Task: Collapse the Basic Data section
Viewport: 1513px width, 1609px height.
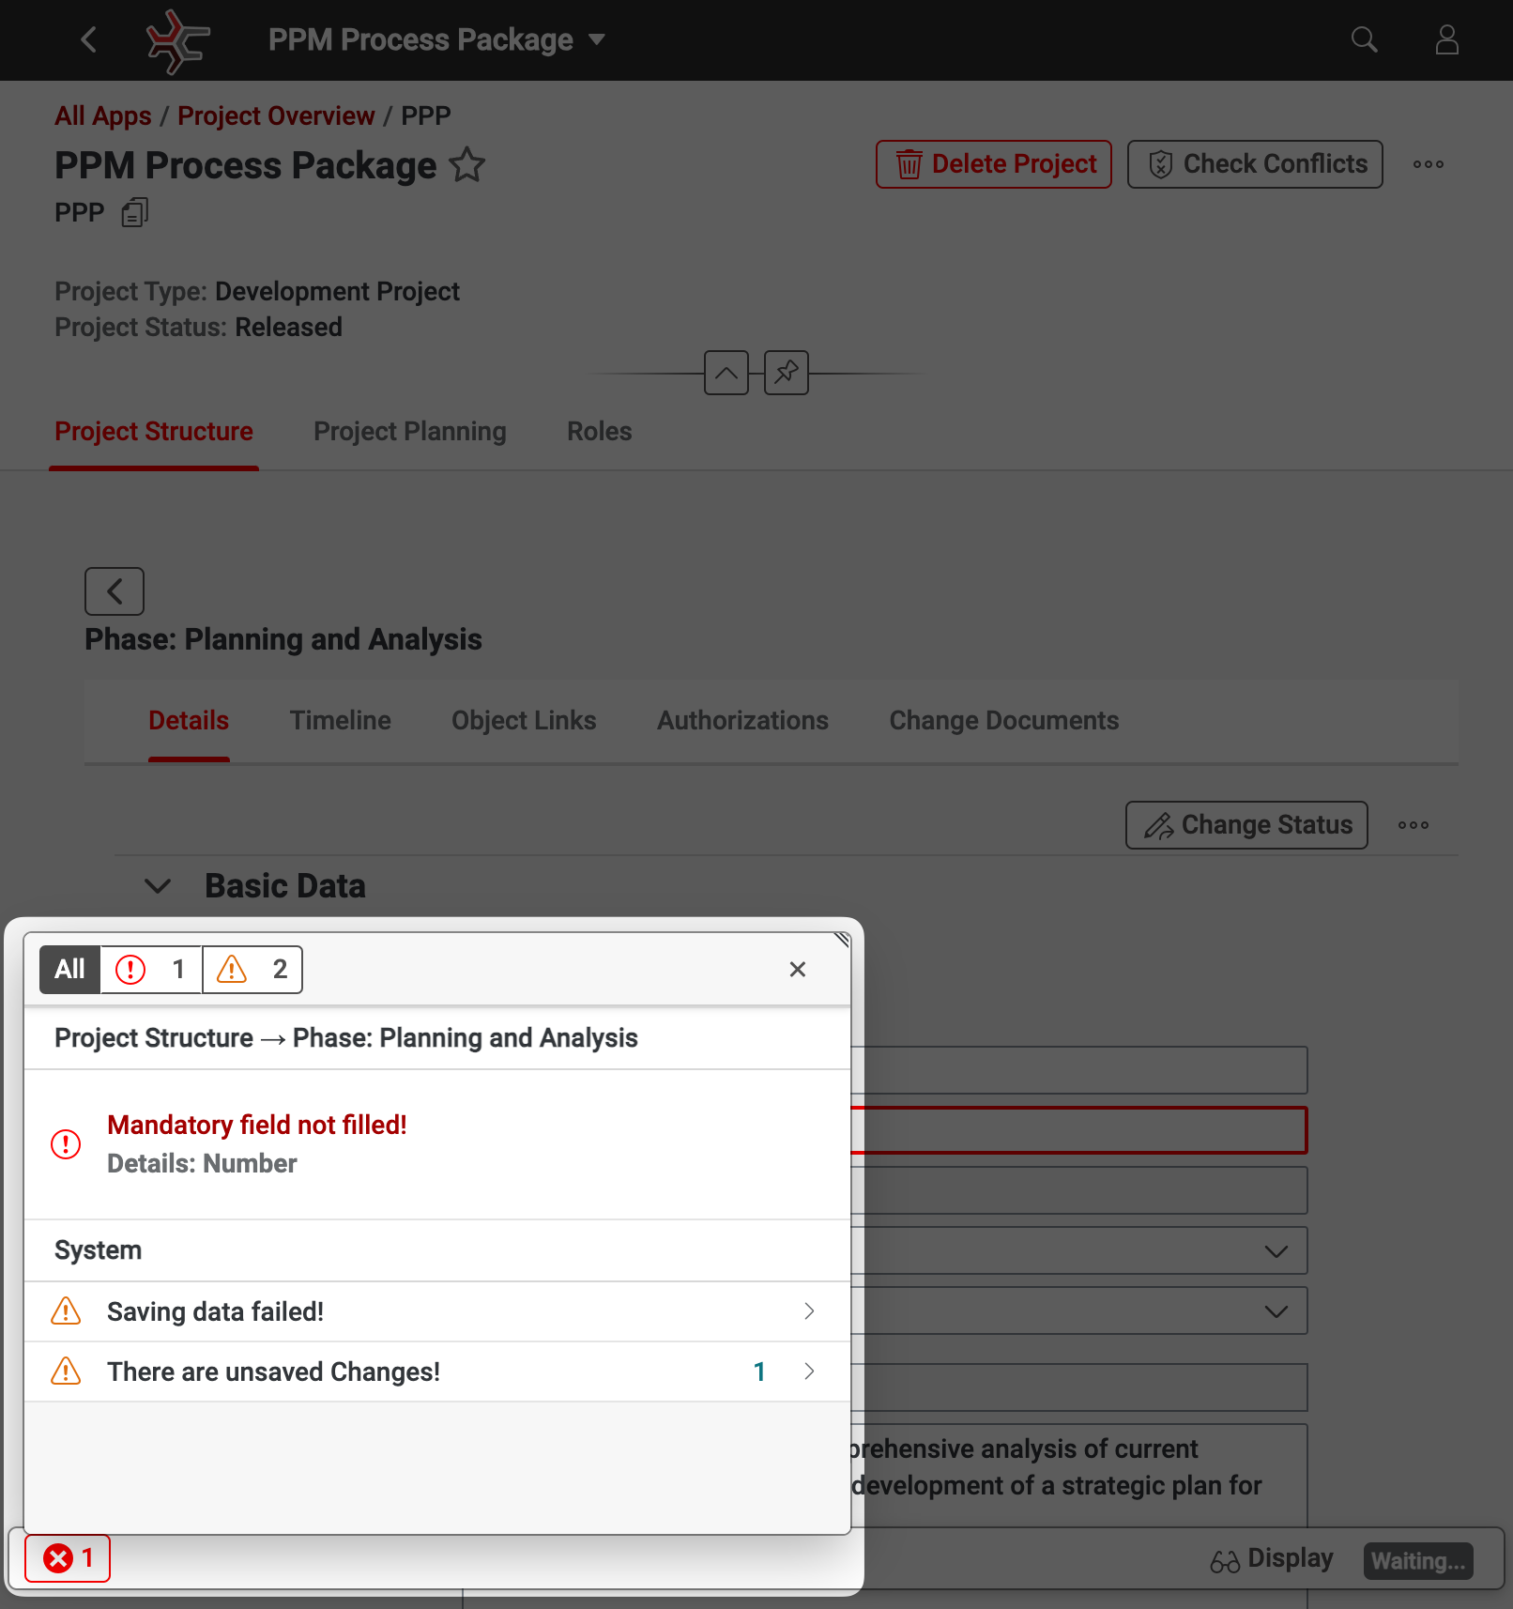Action: coord(158,886)
